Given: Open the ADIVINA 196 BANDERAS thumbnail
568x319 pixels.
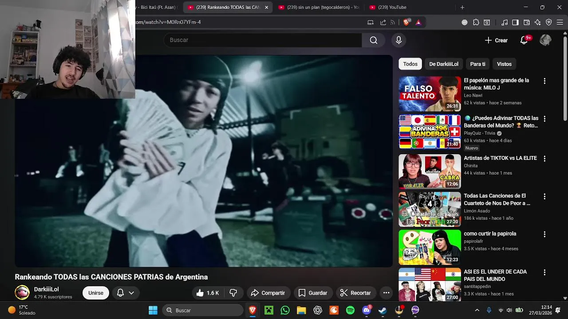Looking at the screenshot, I should click(x=430, y=132).
